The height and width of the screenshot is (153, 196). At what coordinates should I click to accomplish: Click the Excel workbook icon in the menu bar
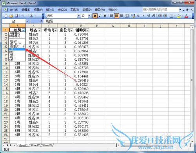point(5,9)
